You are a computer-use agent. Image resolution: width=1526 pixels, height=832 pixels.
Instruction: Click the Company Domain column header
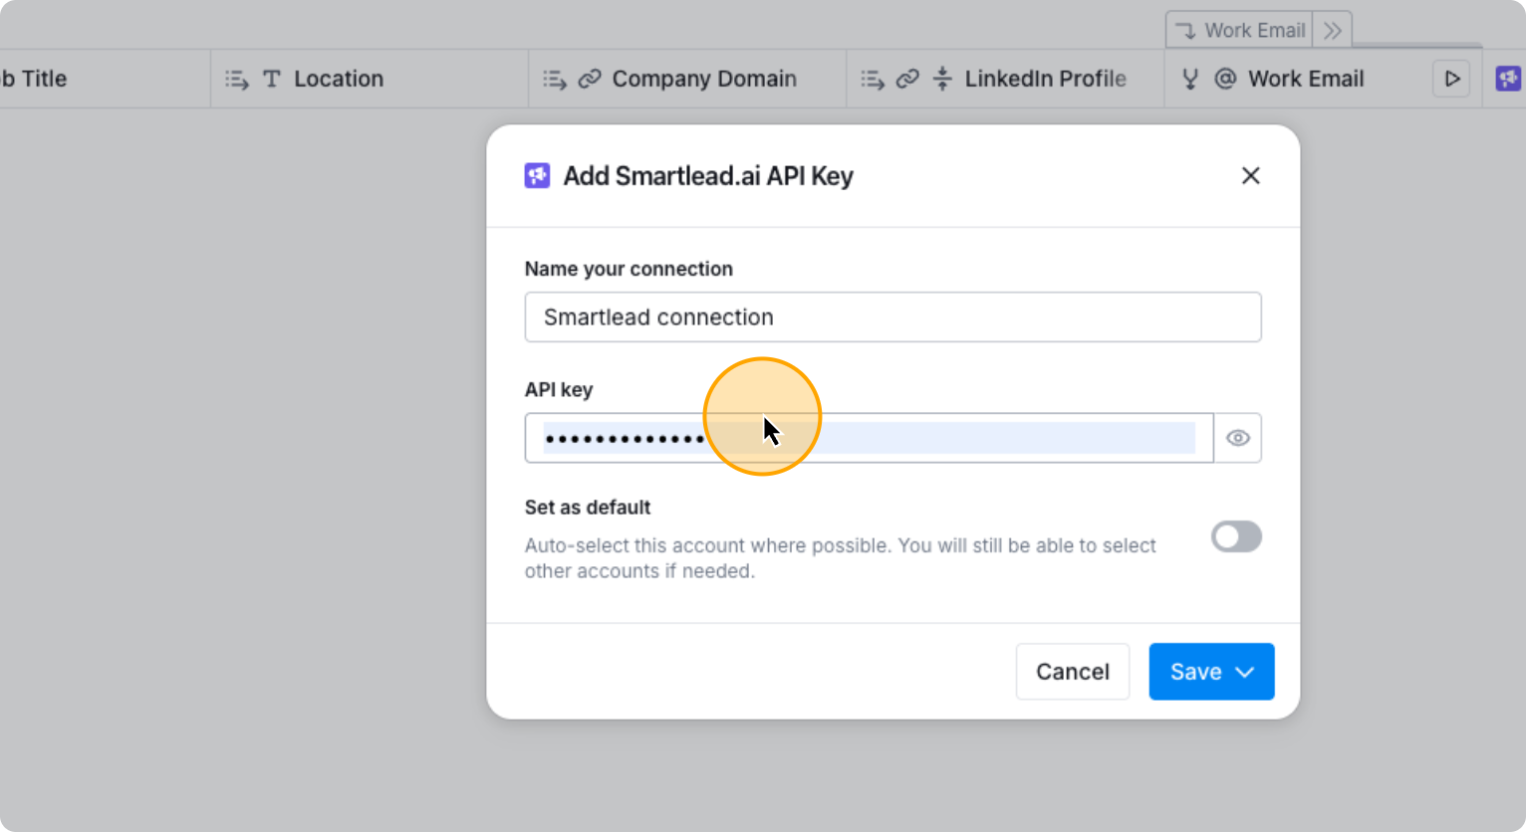[x=703, y=79]
